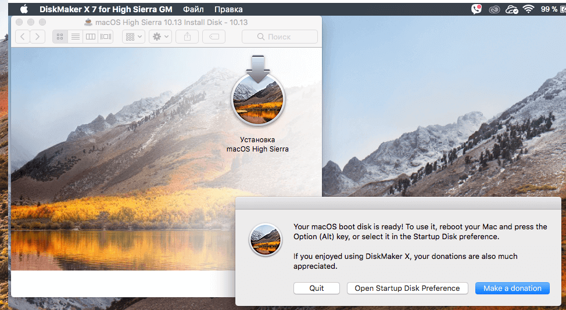Viewport: 566px width, 310px height.
Task: Open the Правка menu
Action: [228, 9]
